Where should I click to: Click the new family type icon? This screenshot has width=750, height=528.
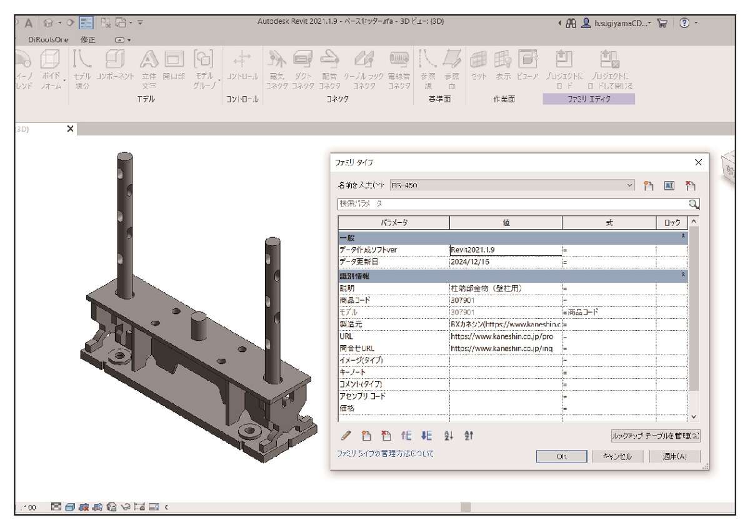649,186
